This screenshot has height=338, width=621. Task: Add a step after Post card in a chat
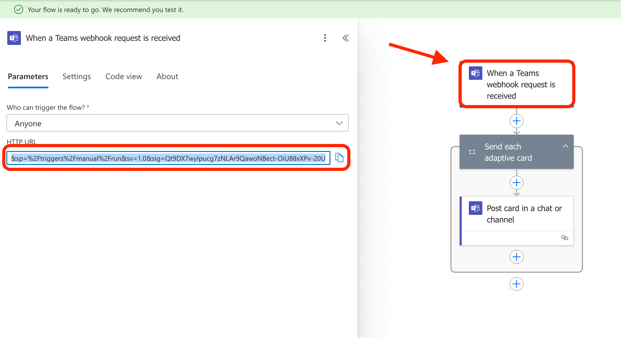(516, 257)
